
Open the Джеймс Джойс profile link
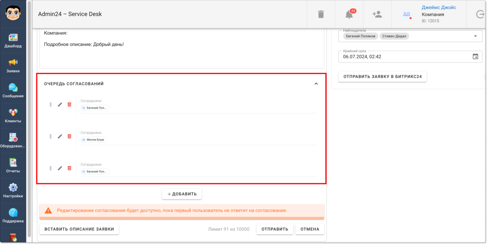pyautogui.click(x=439, y=7)
